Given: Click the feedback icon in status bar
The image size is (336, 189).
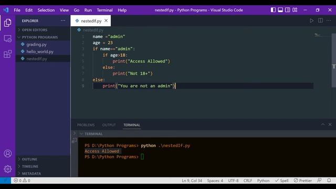Looking at the screenshot, I should pos(319,181).
